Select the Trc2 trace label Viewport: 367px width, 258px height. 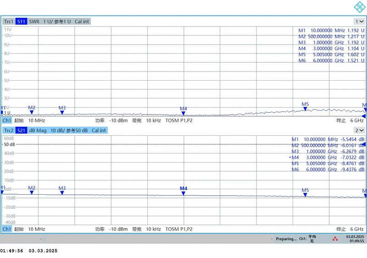click(x=9, y=130)
